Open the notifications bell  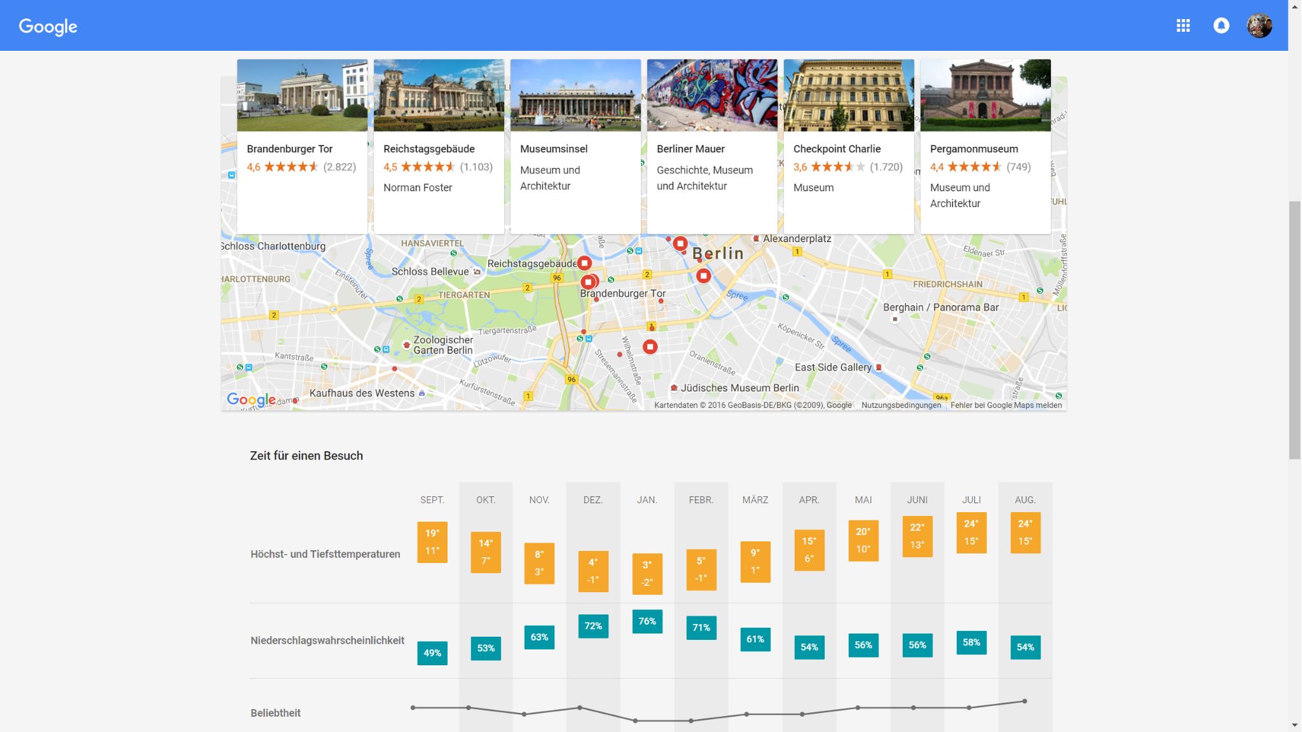point(1221,25)
